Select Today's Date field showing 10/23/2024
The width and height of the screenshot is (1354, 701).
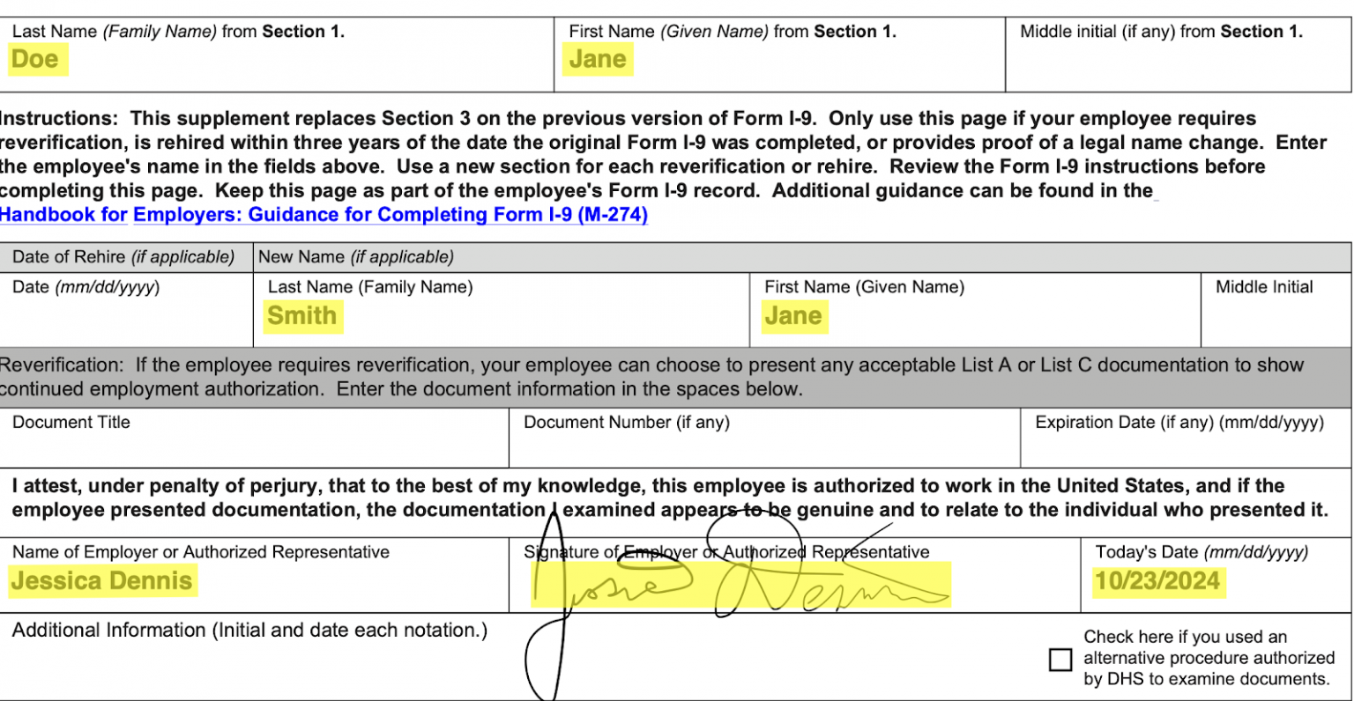click(x=1157, y=581)
